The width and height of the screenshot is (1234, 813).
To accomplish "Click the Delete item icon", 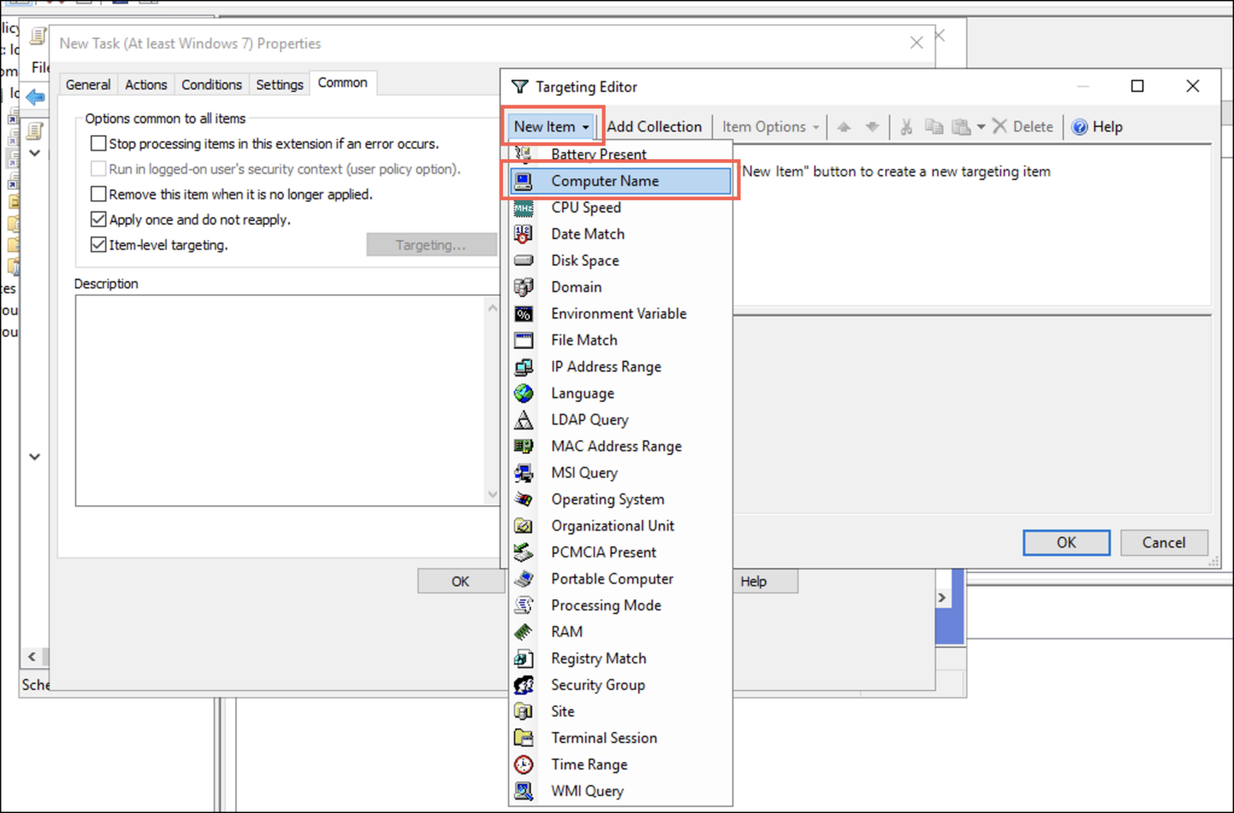I will click(1000, 126).
